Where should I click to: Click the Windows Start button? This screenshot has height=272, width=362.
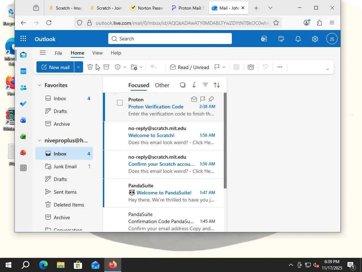(x=8, y=265)
